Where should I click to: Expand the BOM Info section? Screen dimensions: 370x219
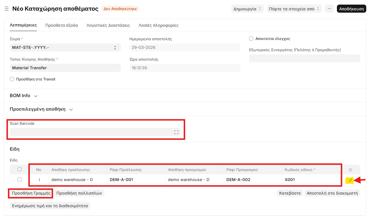pos(24,96)
